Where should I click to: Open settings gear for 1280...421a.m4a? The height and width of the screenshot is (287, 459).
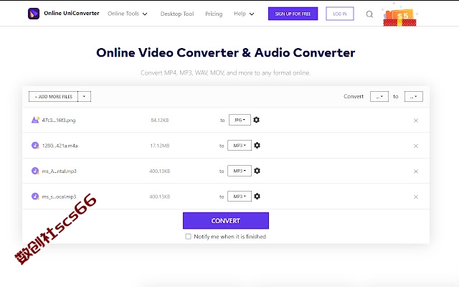257,145
